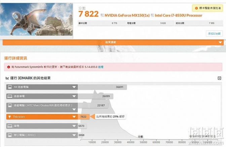Expand the 5573 laptop row arrow

click(x=74, y=126)
